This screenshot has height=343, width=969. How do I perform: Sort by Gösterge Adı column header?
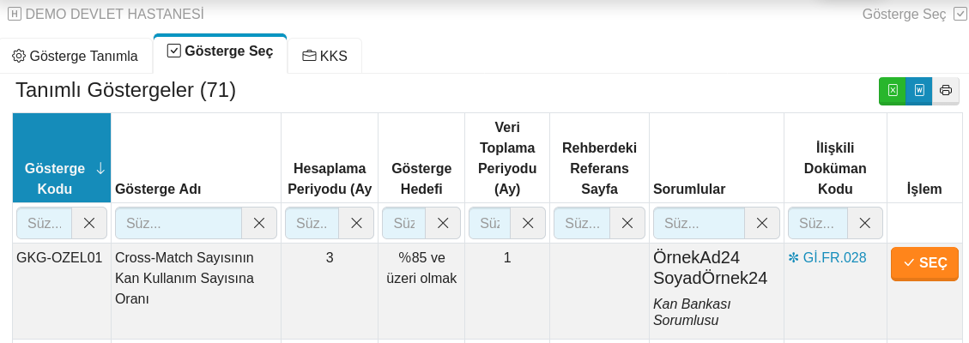pyautogui.click(x=196, y=159)
